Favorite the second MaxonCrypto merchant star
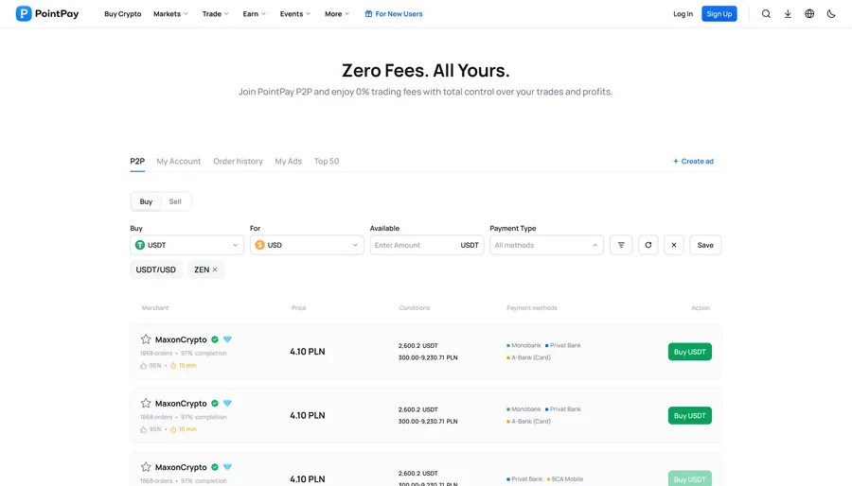 (146, 403)
